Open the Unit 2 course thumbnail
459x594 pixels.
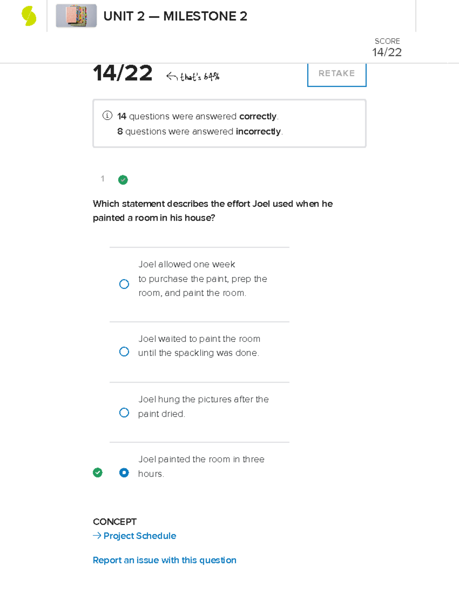click(76, 16)
